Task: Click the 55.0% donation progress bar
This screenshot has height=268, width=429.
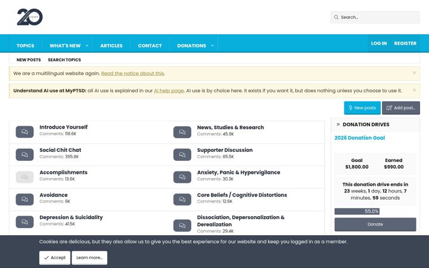Action: (357, 211)
